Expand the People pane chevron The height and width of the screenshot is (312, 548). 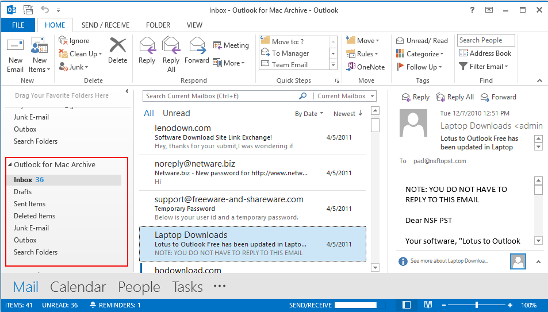coord(538,261)
